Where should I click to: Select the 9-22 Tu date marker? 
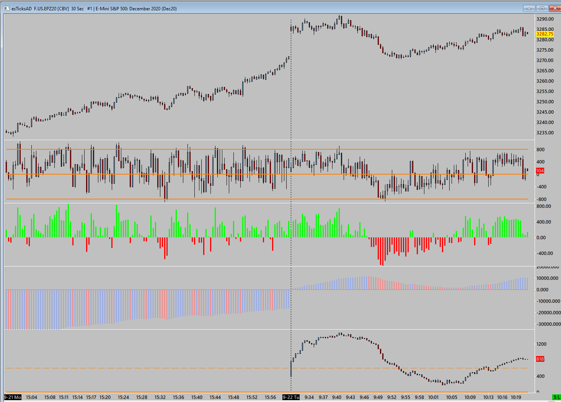click(291, 397)
